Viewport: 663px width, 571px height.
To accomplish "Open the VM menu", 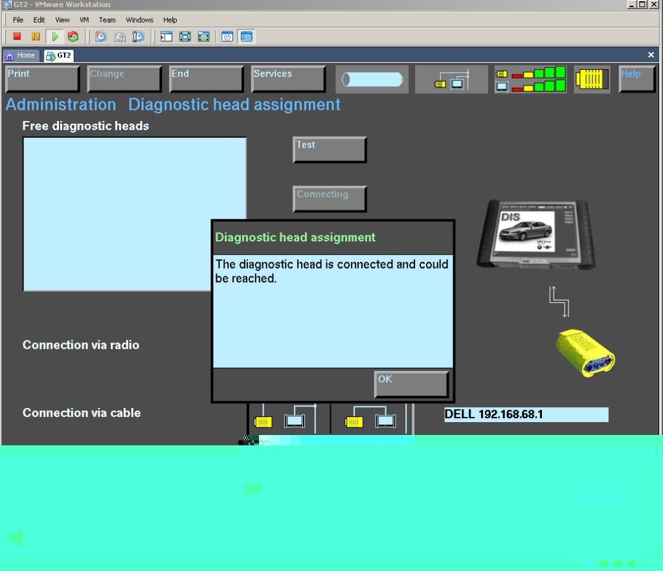I will [84, 20].
